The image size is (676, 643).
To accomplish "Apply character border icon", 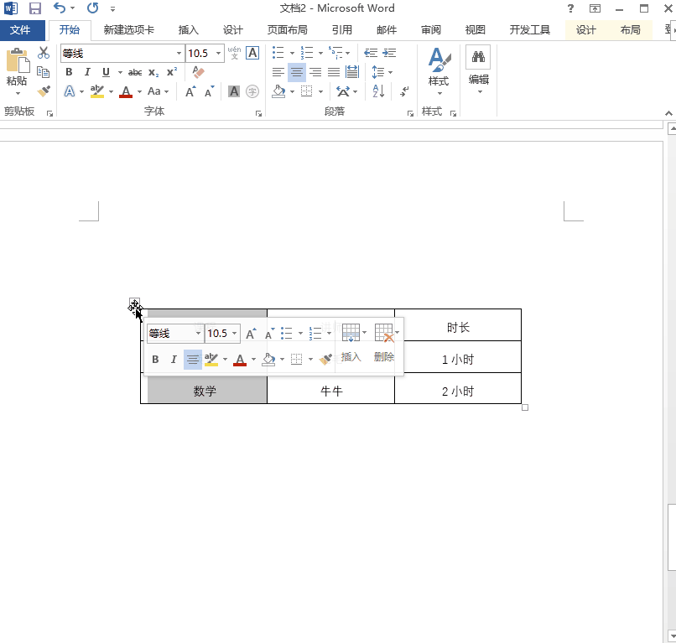I will point(252,53).
